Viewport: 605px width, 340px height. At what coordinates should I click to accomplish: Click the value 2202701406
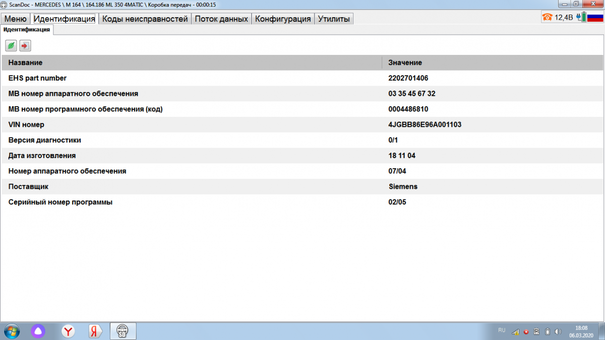tap(408, 78)
